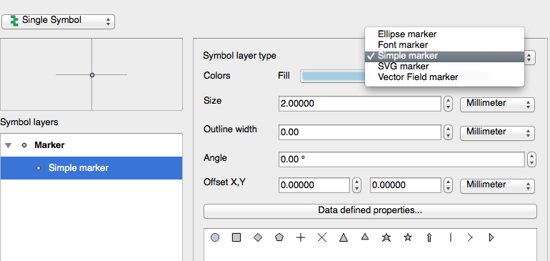
Task: Select the small equilateral triangle marker
Action: [x=365, y=237]
